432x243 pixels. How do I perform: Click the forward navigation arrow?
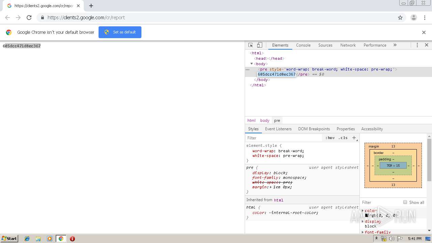point(18,18)
